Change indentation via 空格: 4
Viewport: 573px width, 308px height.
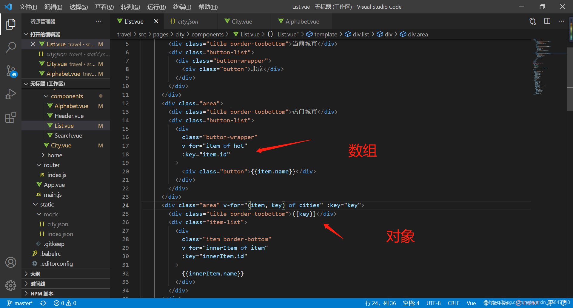click(411, 303)
